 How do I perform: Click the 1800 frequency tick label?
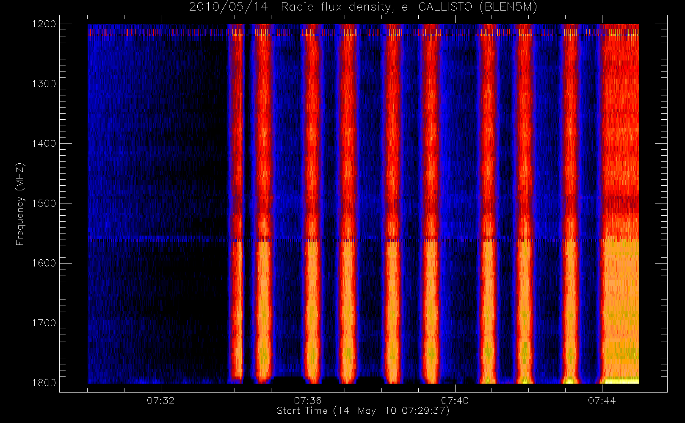tap(44, 383)
